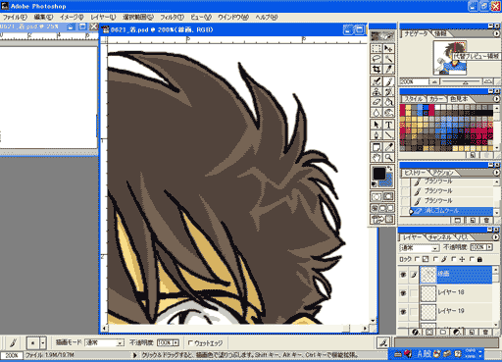Swap foreground and background colors
The width and height of the screenshot is (502, 362).
coord(389,168)
